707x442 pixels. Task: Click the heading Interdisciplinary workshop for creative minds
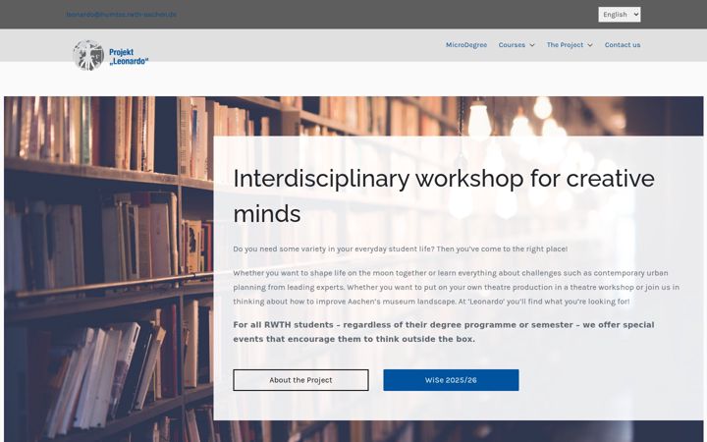(444, 195)
